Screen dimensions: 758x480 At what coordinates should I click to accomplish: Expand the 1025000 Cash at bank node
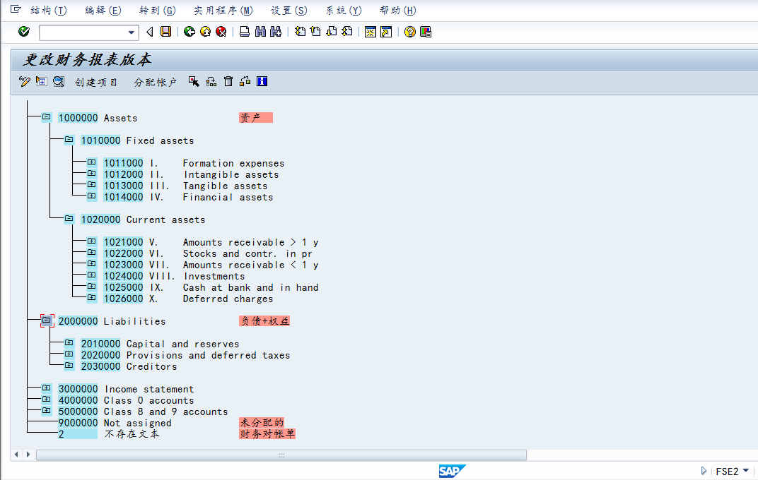91,286
